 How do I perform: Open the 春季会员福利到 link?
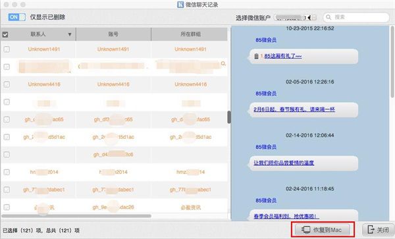pos(286,217)
